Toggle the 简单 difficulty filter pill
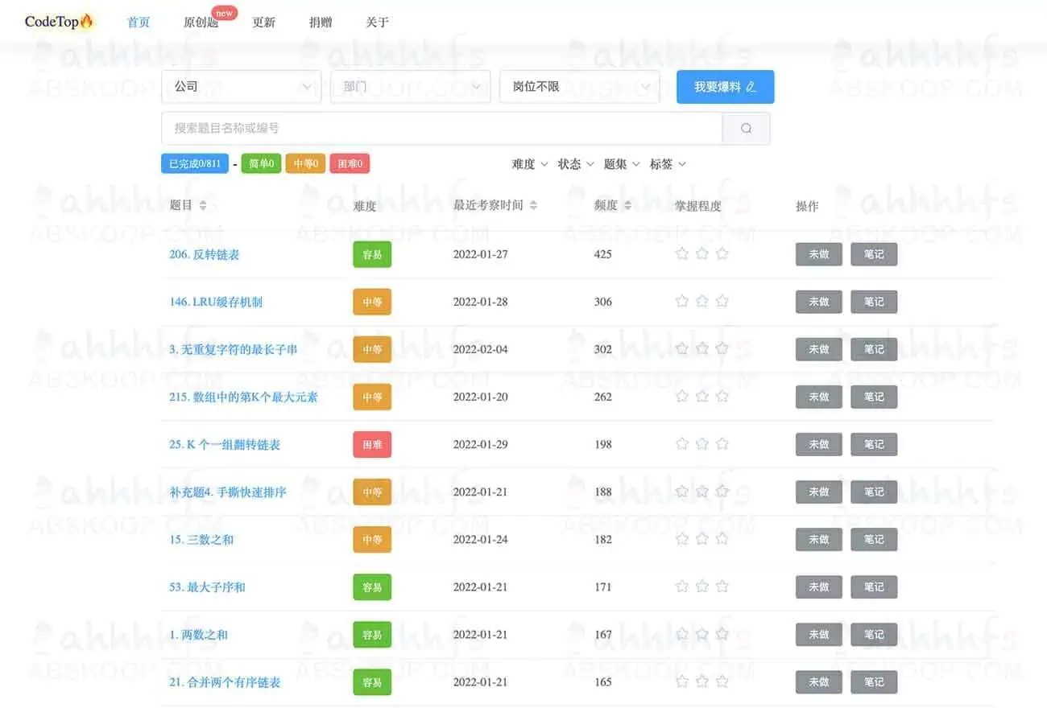This screenshot has width=1047, height=708. tap(261, 163)
